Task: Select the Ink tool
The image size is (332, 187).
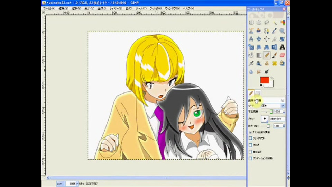Action: (259, 63)
